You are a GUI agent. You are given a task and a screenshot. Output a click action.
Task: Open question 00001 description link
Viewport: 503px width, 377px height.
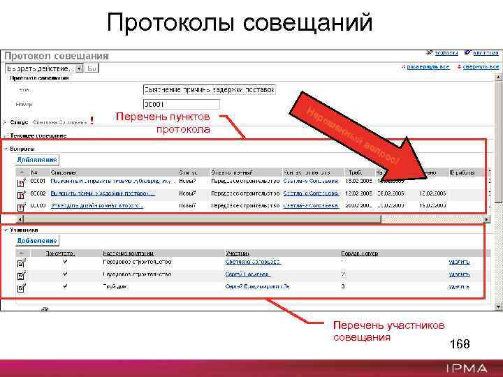click(x=112, y=181)
